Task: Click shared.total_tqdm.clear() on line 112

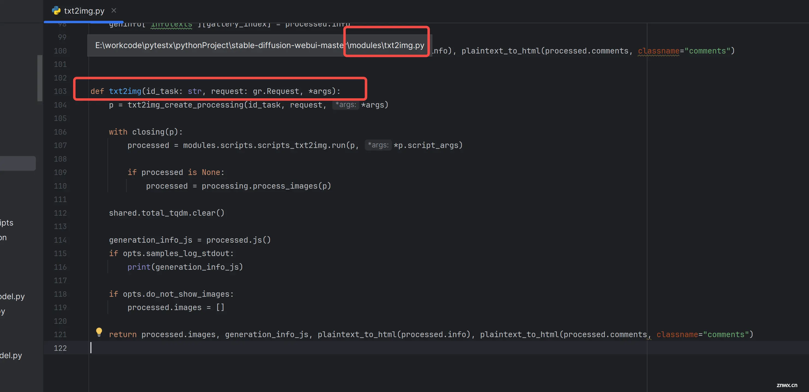Action: [167, 213]
